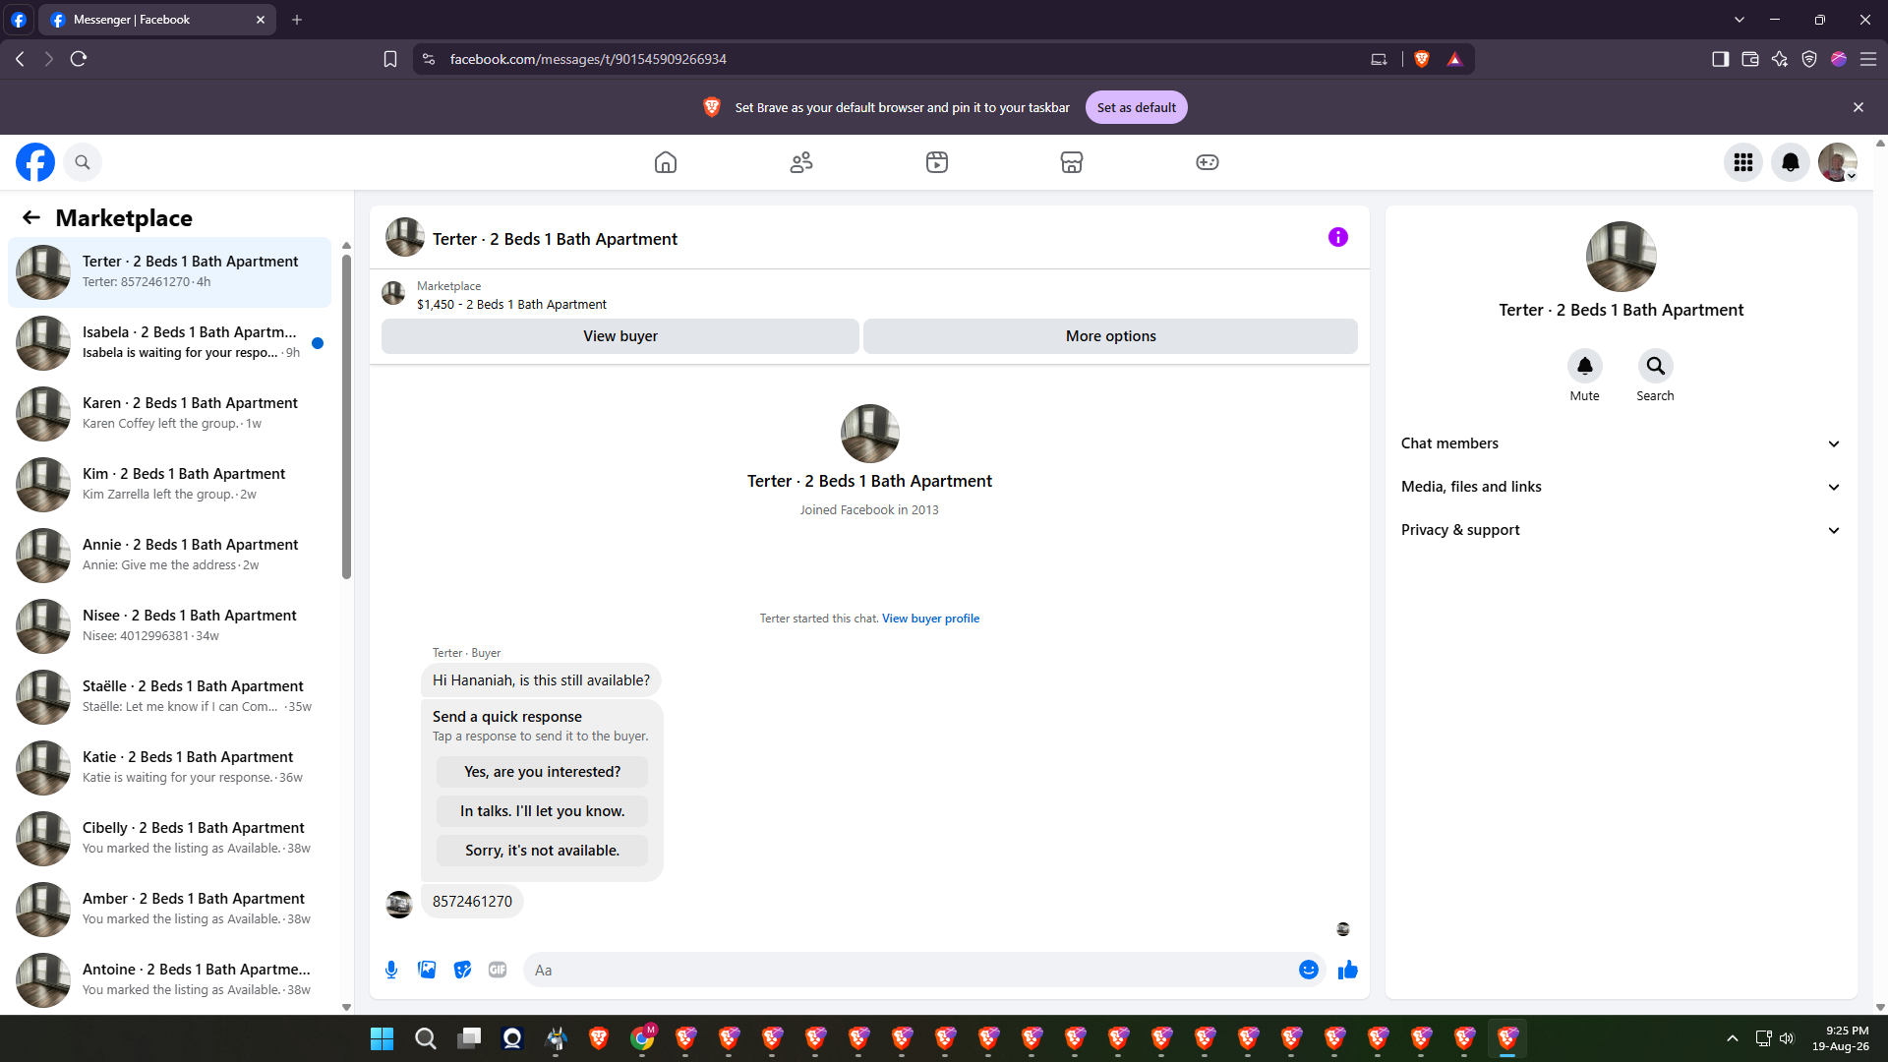Open Brave sidebar panel toggle
This screenshot has width=1888, height=1062.
(1720, 59)
